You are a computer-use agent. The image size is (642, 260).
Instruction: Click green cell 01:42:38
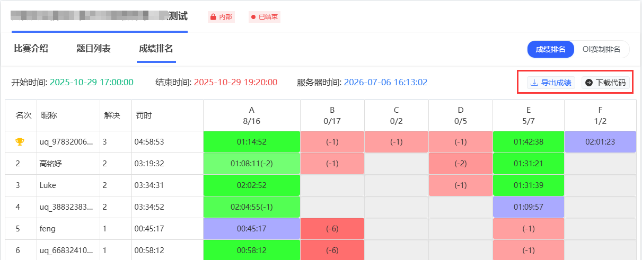coord(529,142)
